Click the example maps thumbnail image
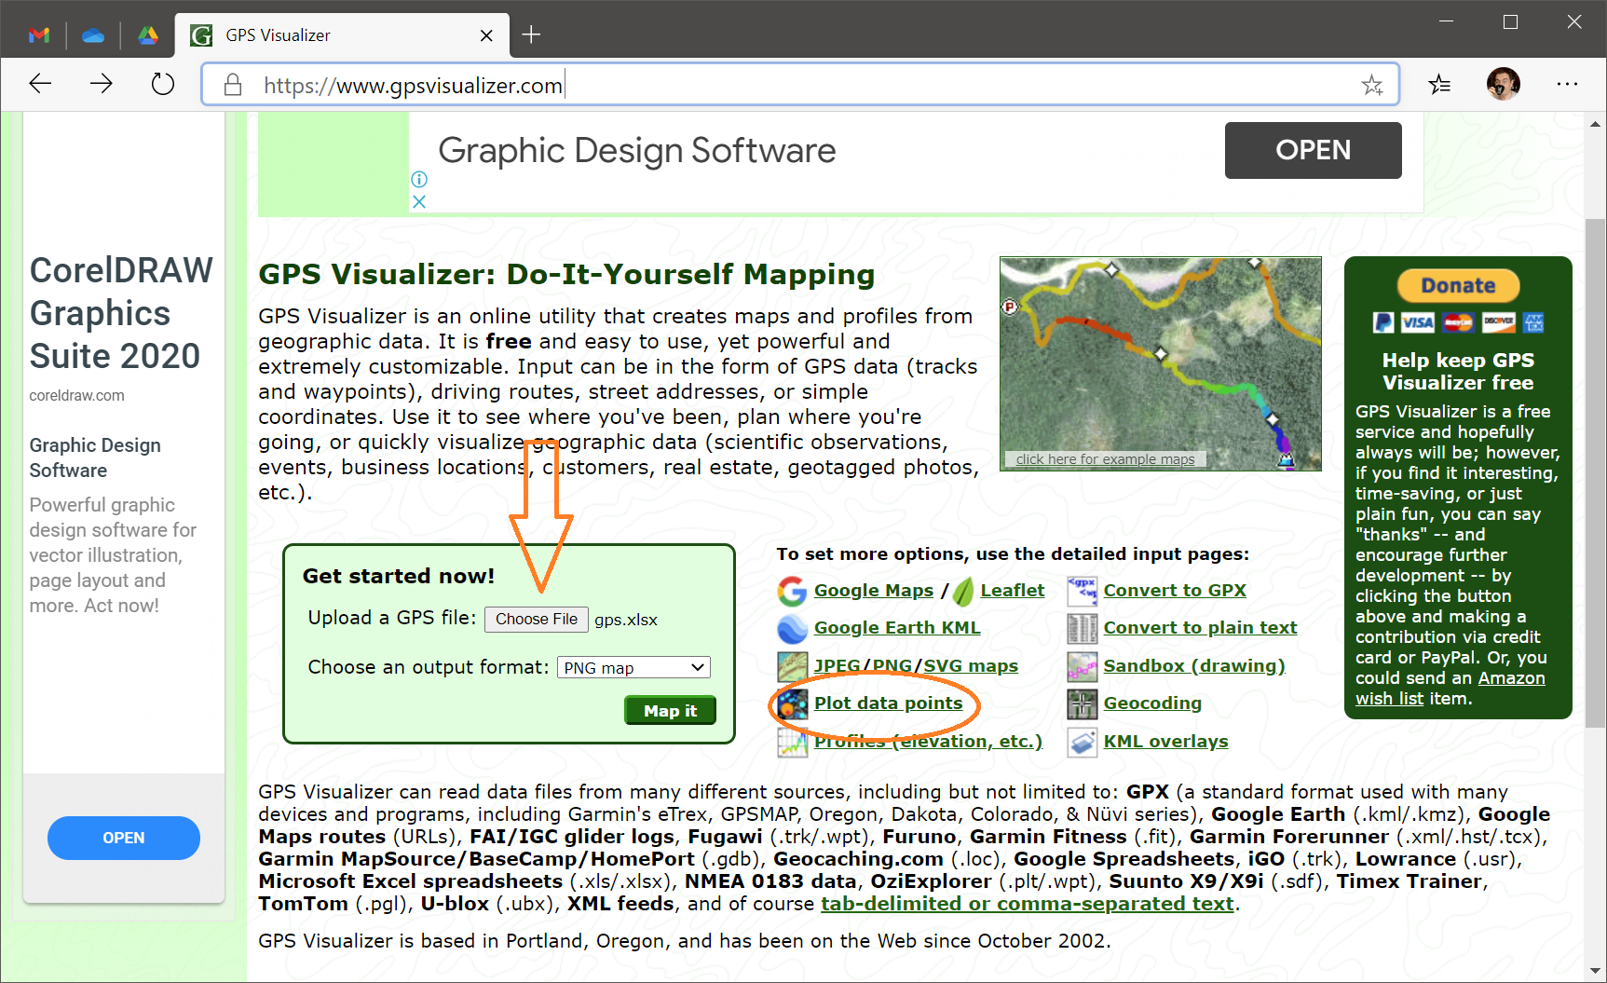Image resolution: width=1607 pixels, height=983 pixels. tap(1160, 363)
